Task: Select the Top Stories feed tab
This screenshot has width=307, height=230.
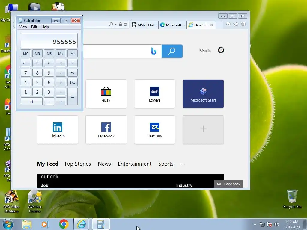Action: click(x=78, y=164)
